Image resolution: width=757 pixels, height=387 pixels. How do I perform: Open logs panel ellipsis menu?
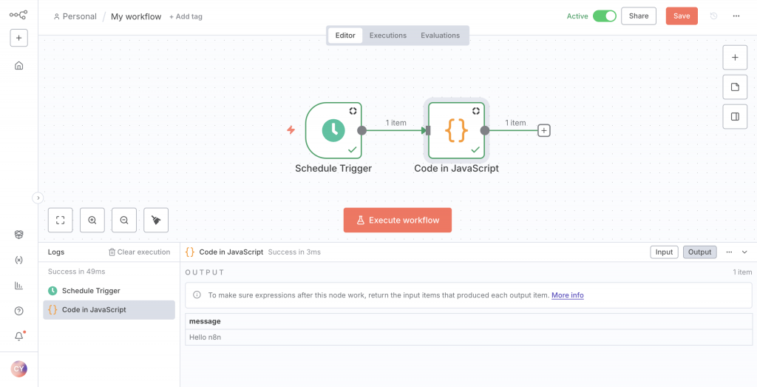click(x=730, y=252)
